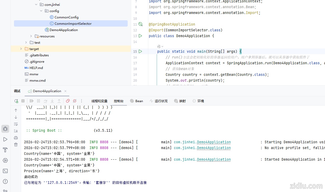This screenshot has height=192, width=325.
Task: Click the com.jinhei.Demo4Application link in the first log line
Action: [x=202, y=142]
